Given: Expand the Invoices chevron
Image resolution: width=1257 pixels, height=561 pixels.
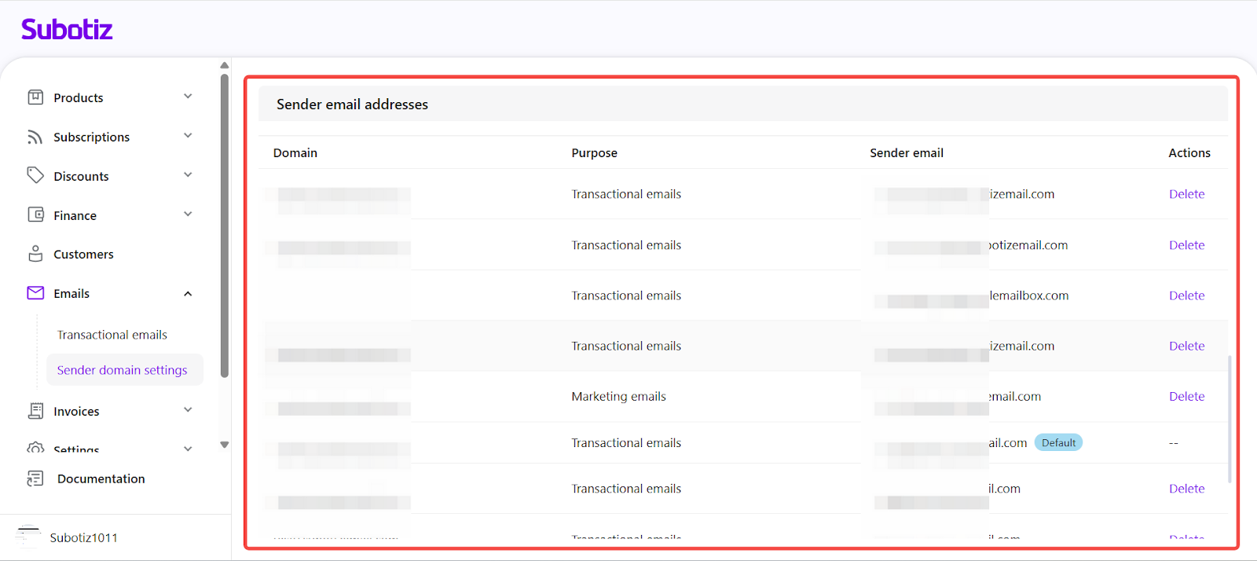Looking at the screenshot, I should coord(188,410).
